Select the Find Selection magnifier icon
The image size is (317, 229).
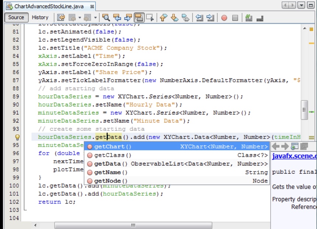[106, 17]
